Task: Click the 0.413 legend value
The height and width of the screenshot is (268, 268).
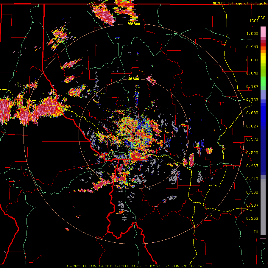Action: (252, 179)
